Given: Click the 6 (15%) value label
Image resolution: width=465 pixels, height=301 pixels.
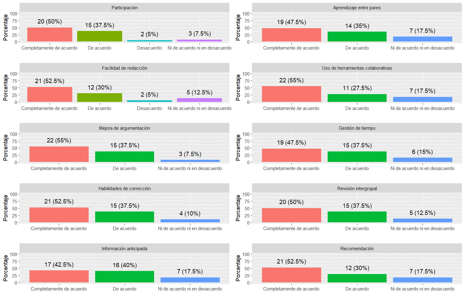Looking at the screenshot, I should tap(422, 152).
